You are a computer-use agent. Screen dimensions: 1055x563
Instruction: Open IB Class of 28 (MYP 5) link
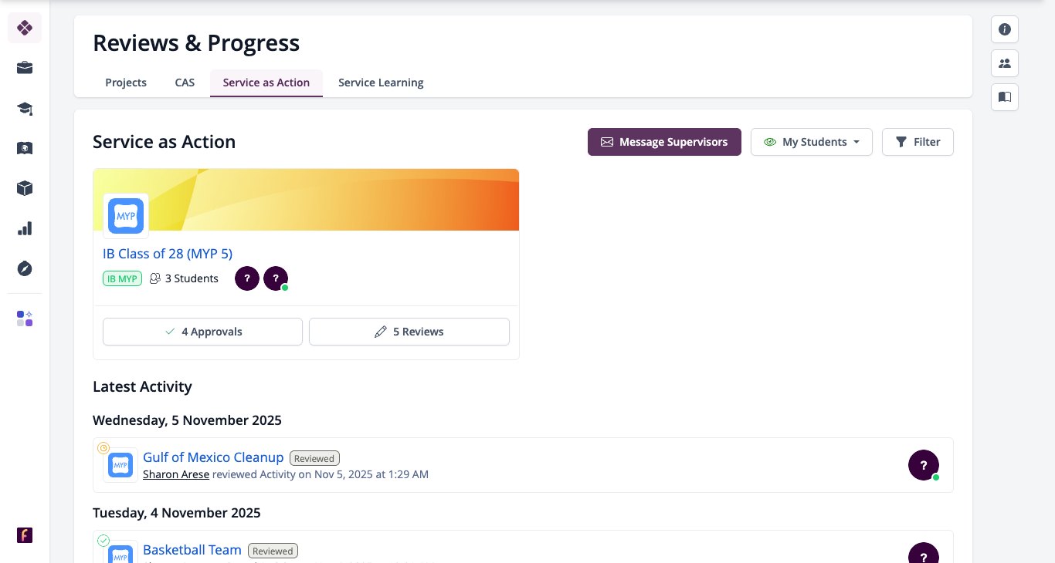tap(168, 253)
